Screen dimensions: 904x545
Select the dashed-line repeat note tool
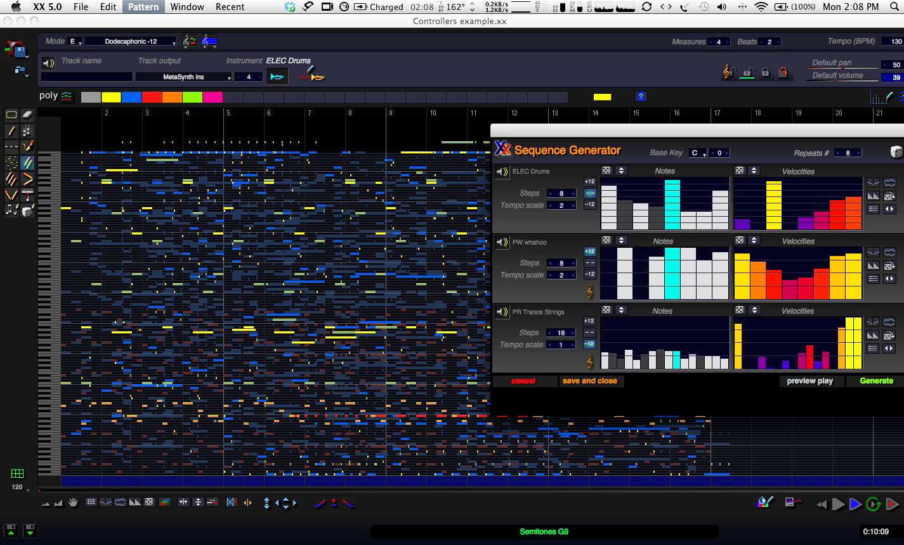coord(11,147)
